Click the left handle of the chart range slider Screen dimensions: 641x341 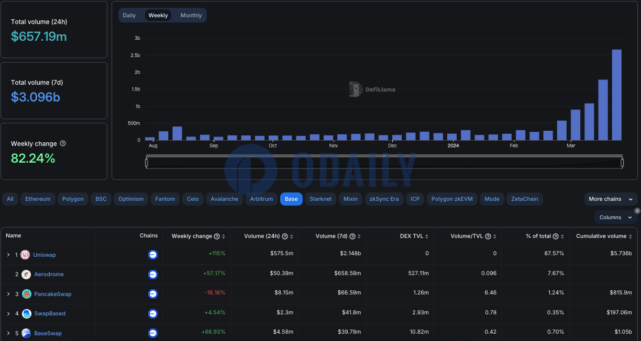(x=147, y=163)
